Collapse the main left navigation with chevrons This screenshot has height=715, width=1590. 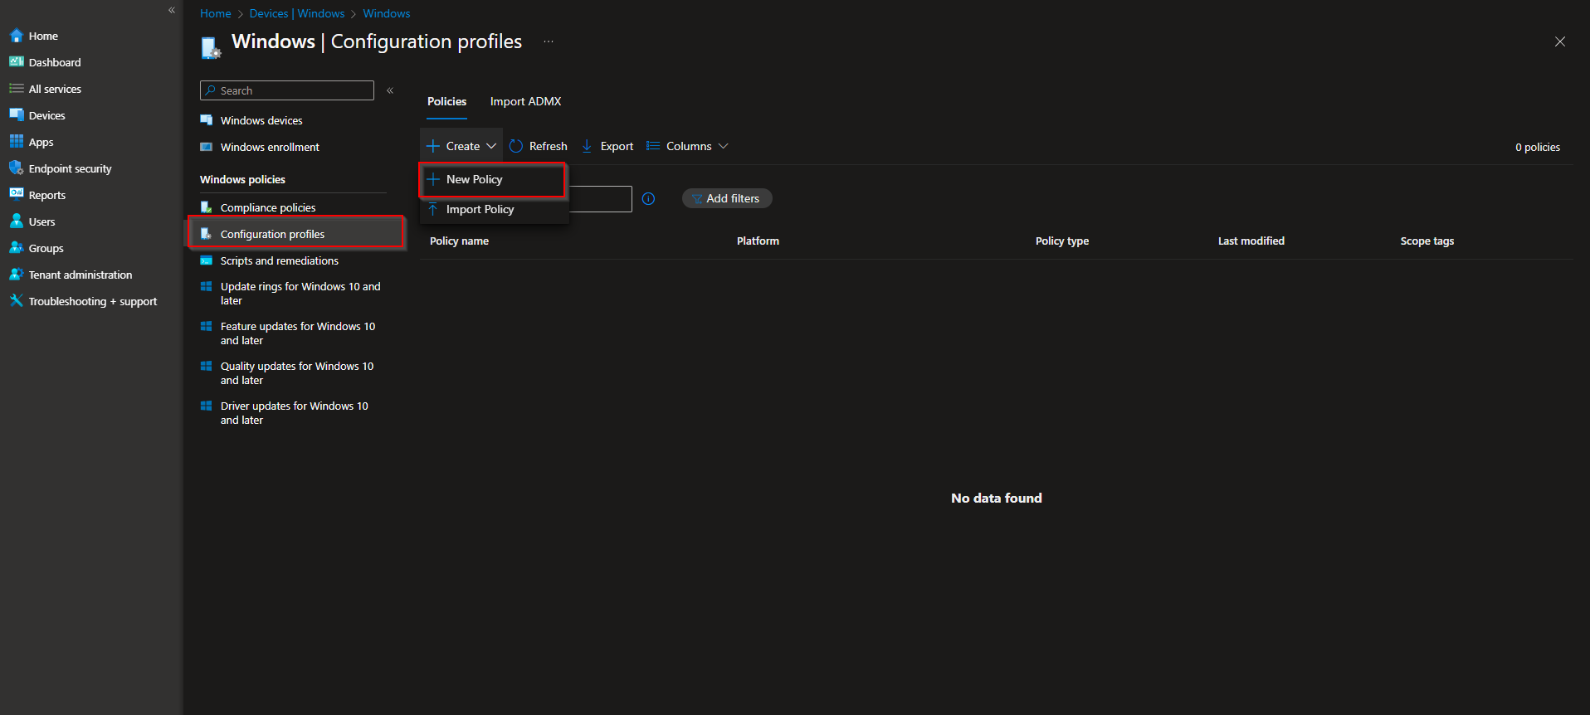(172, 10)
